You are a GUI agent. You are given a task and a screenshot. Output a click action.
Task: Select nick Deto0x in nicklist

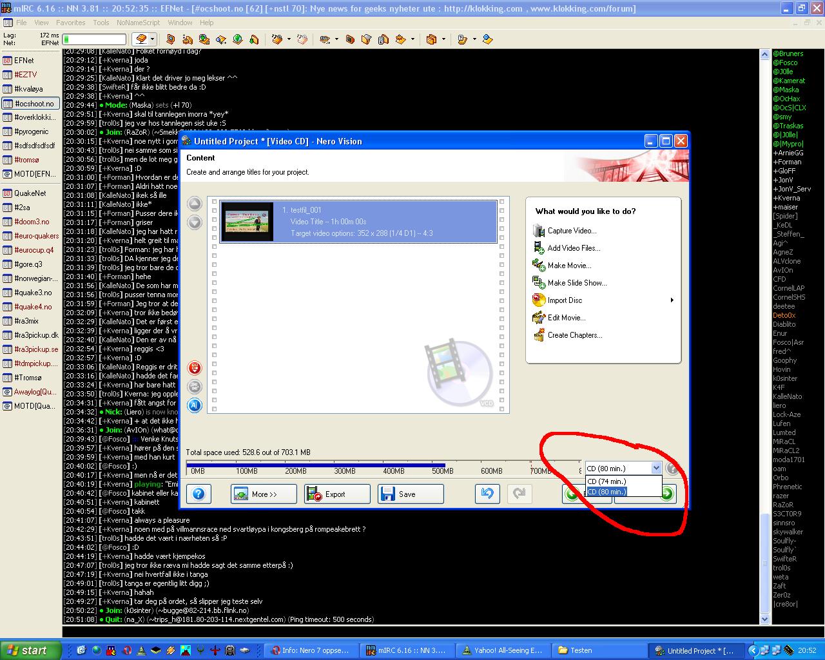[x=784, y=315]
